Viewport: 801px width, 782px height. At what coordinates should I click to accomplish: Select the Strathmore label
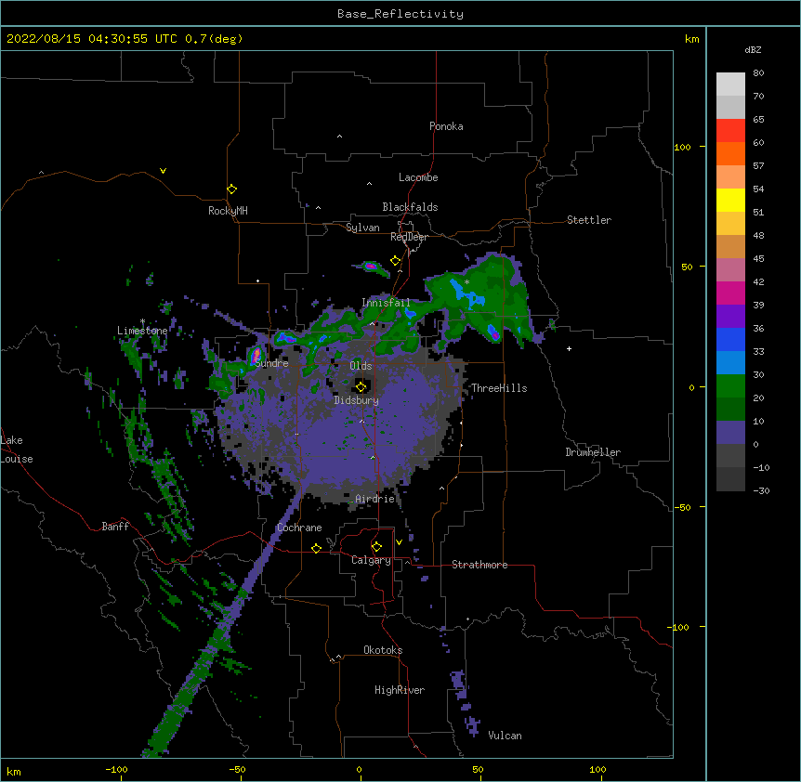[x=479, y=565]
